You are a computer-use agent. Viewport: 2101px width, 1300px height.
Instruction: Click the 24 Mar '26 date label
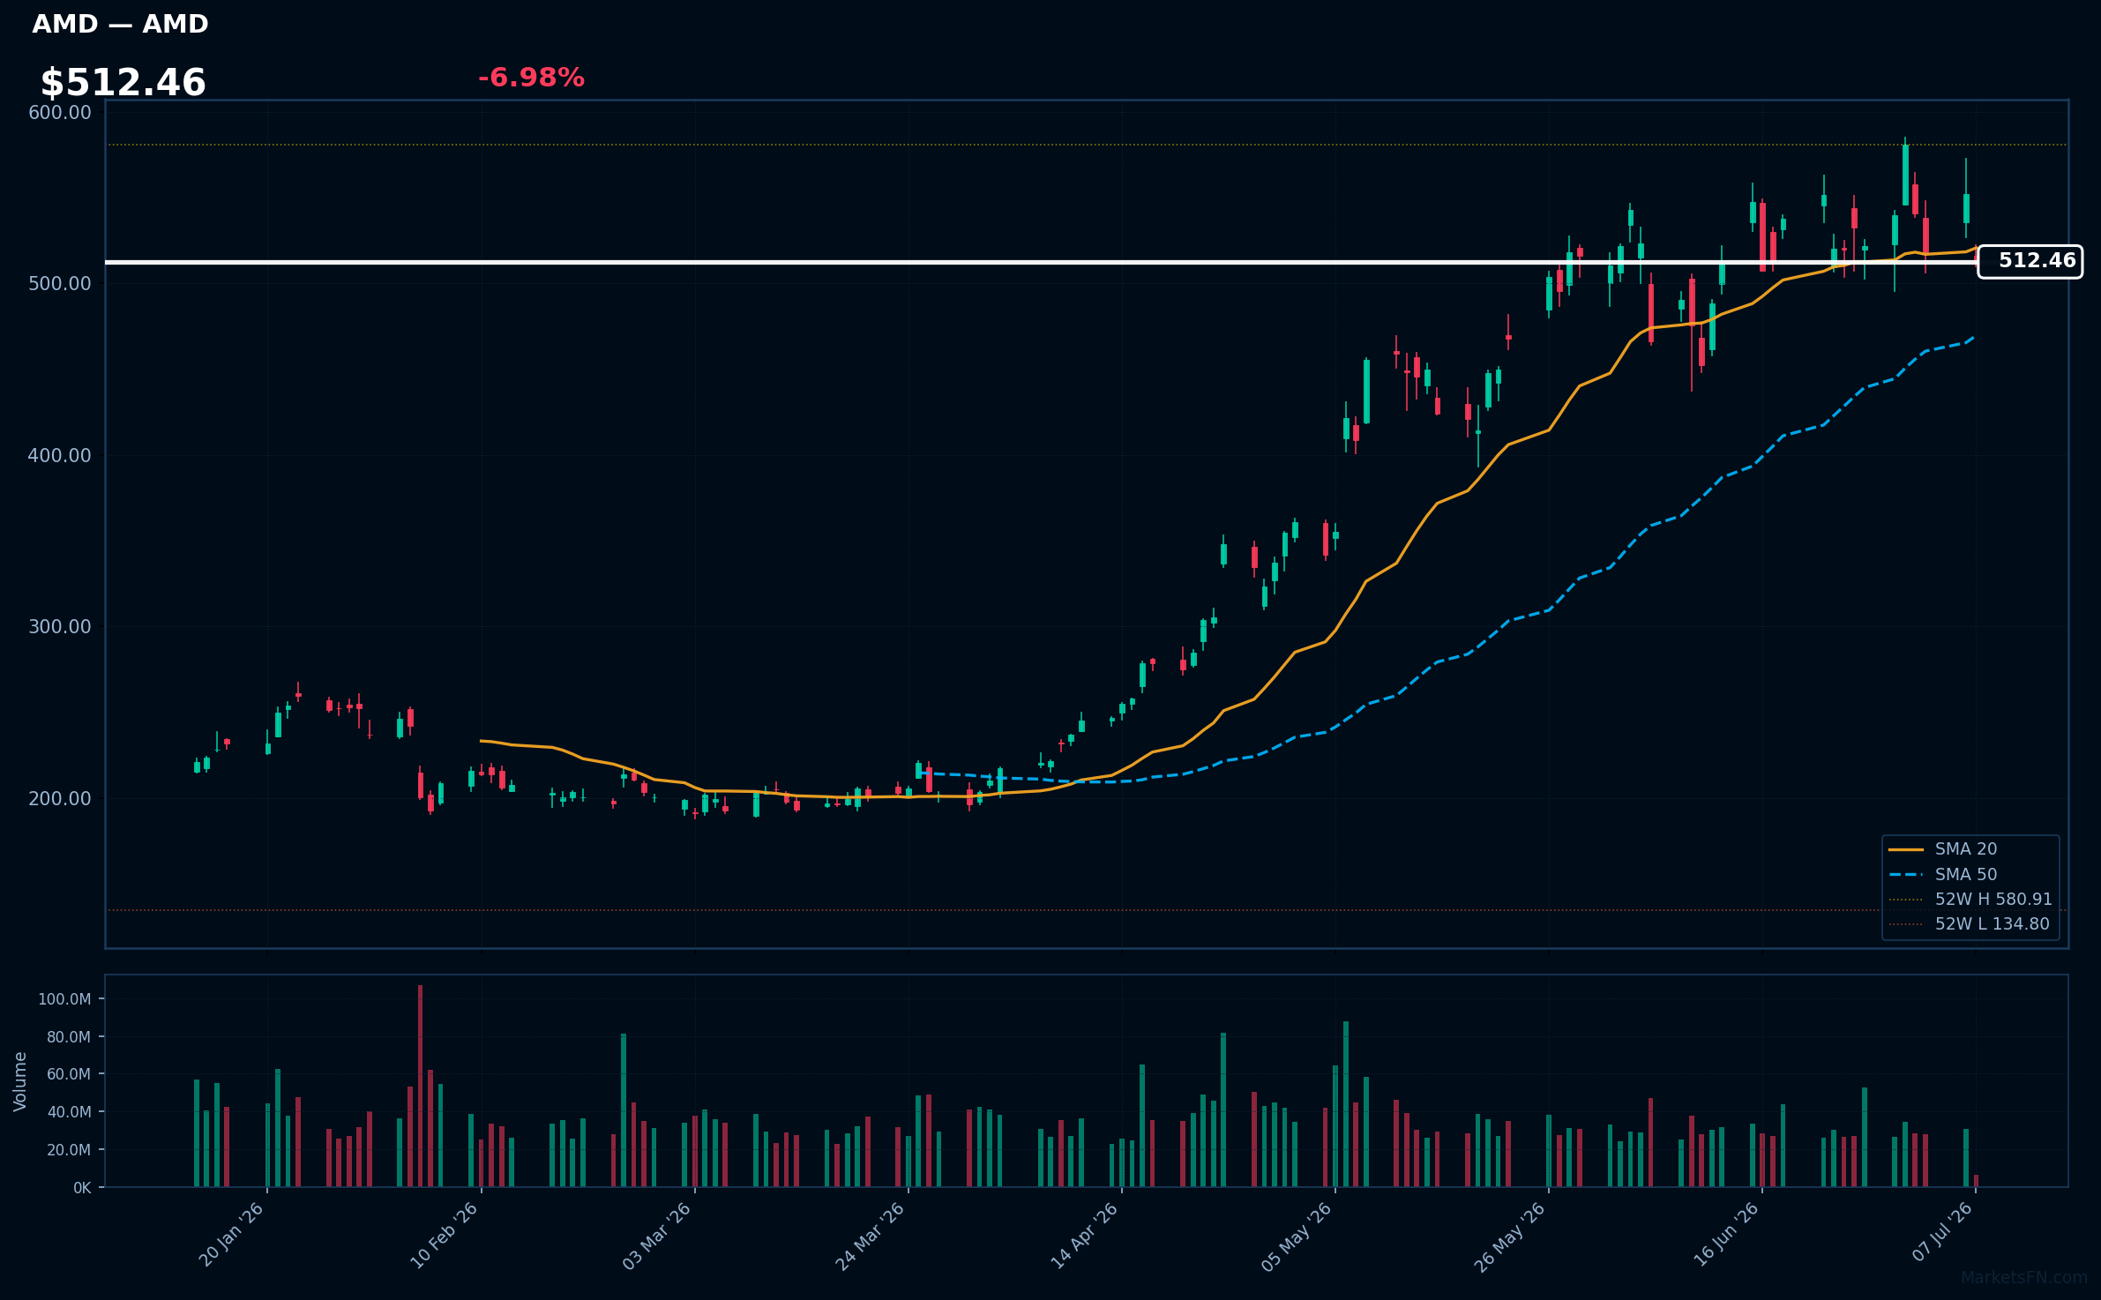click(871, 1236)
